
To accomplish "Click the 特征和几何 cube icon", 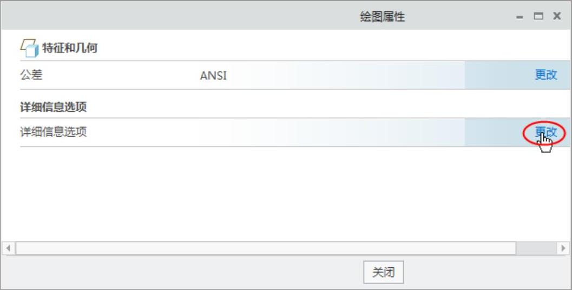I will pyautogui.click(x=30, y=49).
